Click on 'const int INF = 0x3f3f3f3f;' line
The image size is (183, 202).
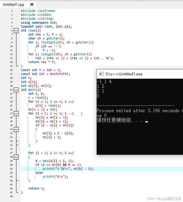(x=46, y=74)
